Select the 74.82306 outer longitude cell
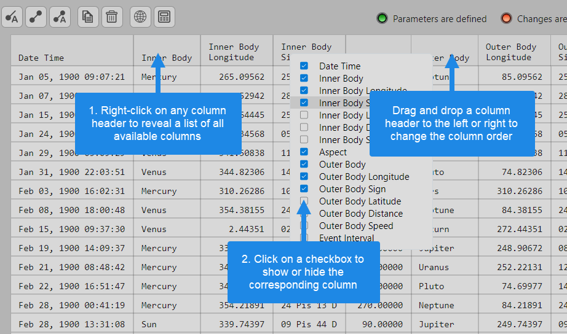 pyautogui.click(x=514, y=171)
